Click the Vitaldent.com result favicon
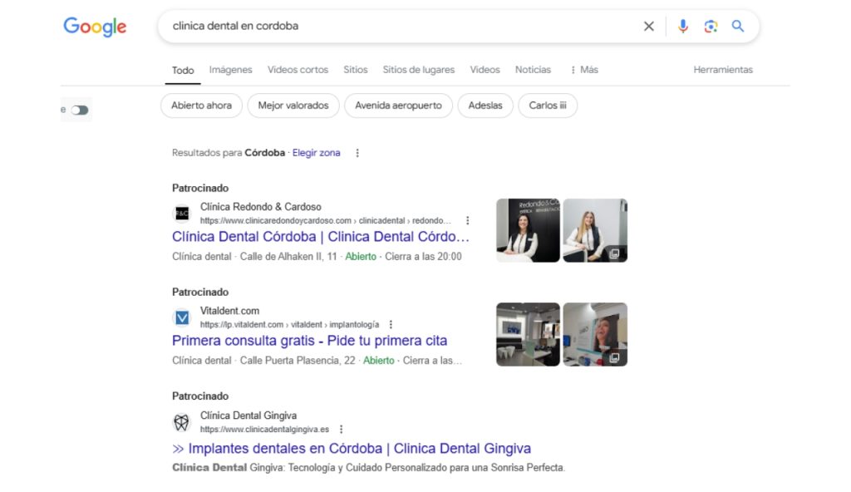Image resolution: width=851 pixels, height=492 pixels. click(182, 317)
